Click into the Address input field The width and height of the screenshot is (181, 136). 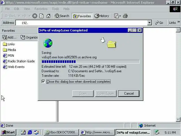tap(81, 23)
